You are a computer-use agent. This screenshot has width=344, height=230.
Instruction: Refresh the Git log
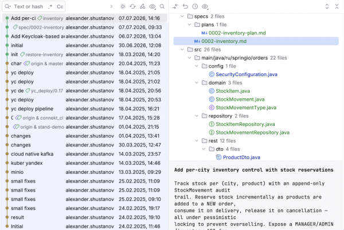point(132,6)
